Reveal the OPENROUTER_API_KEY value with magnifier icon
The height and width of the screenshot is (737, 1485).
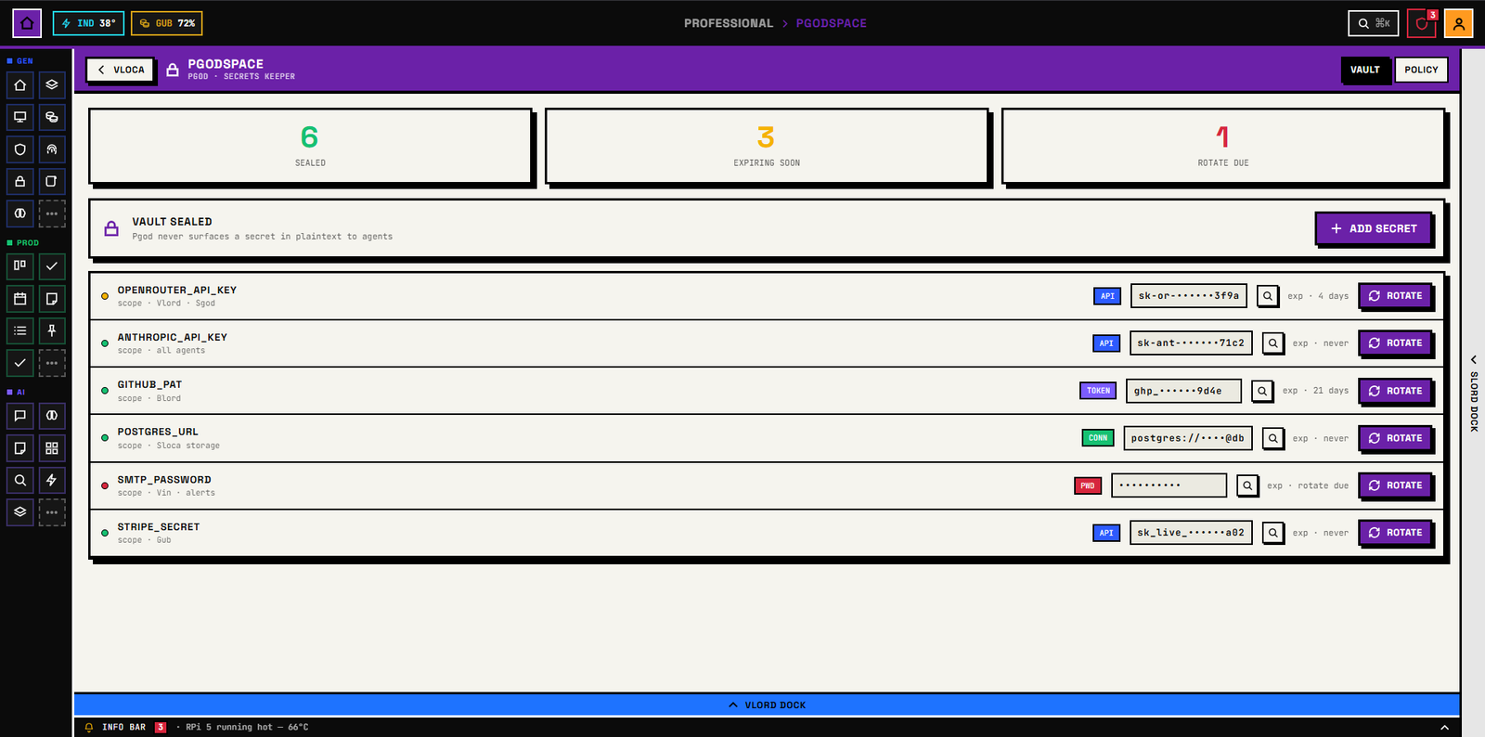click(1267, 296)
